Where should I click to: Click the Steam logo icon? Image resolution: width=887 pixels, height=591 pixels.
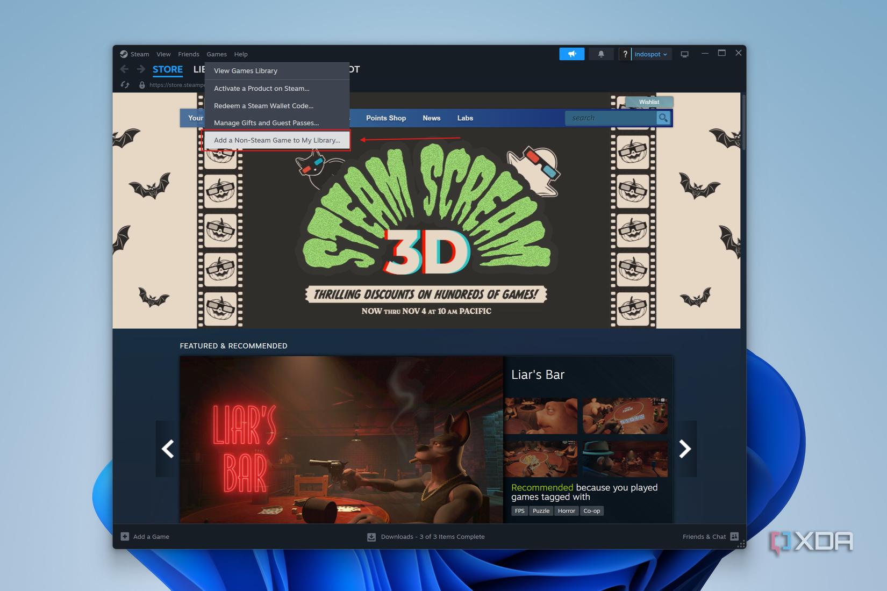click(124, 54)
